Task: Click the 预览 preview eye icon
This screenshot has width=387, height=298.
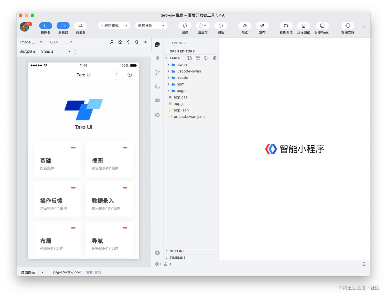Action: click(245, 26)
